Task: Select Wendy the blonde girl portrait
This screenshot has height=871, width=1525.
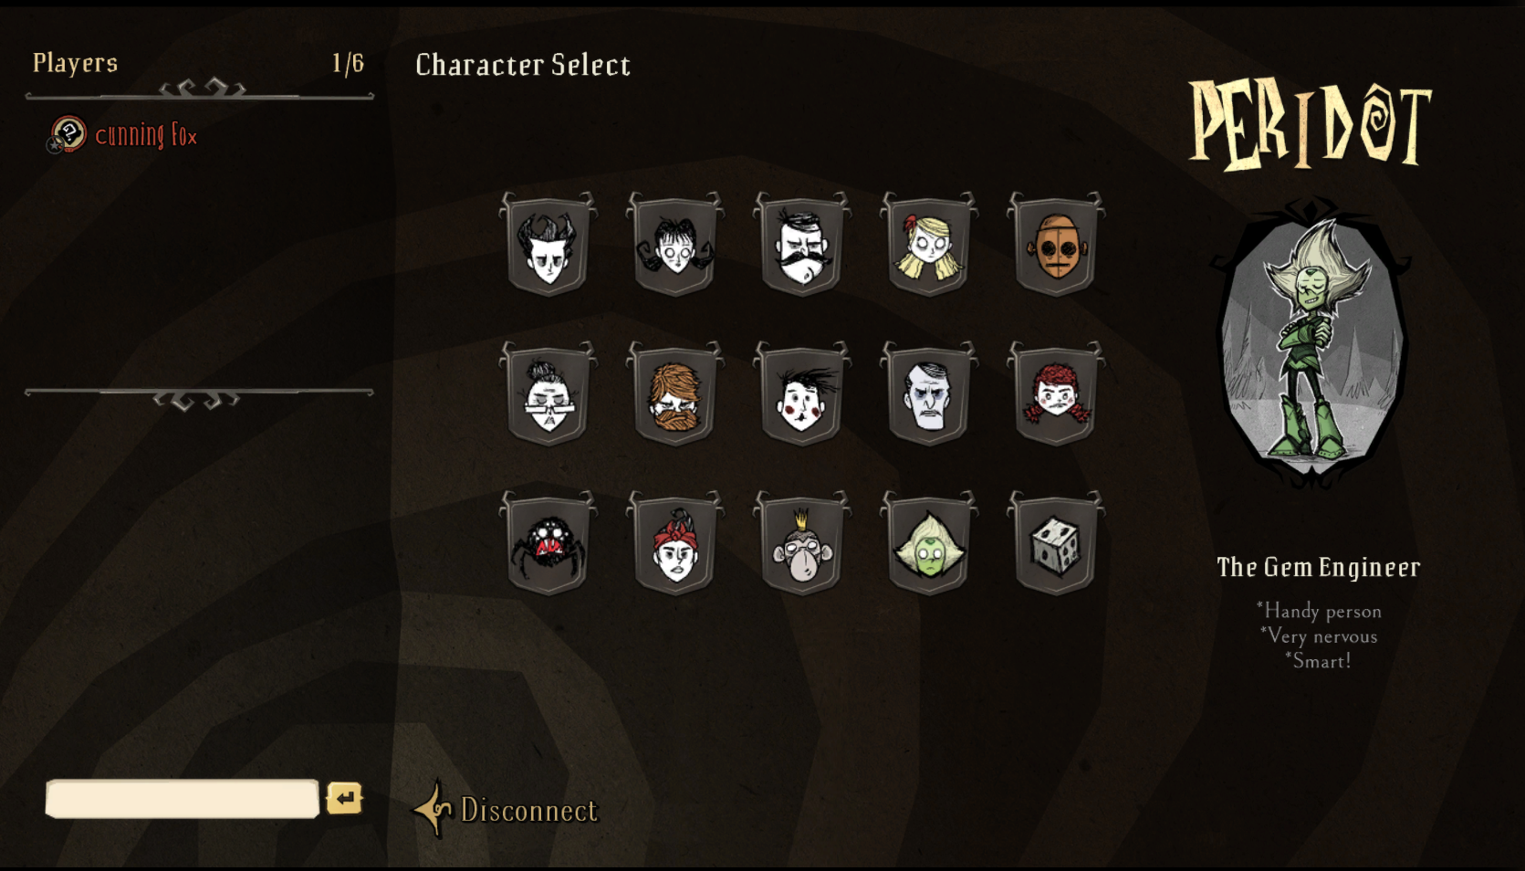Action: [x=929, y=244]
